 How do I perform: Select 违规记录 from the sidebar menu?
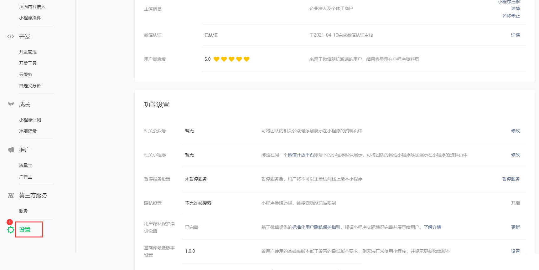click(28, 131)
